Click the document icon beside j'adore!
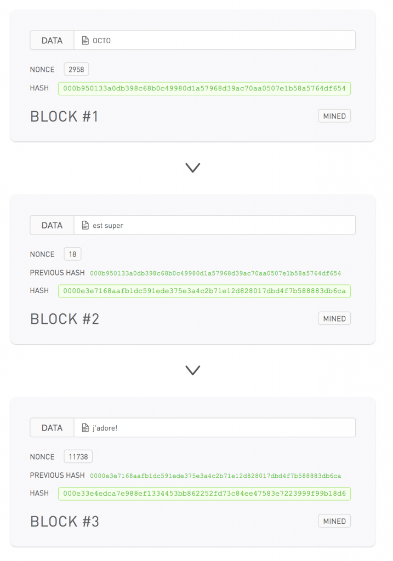Screen dimensions: 393x561 [x=85, y=428]
